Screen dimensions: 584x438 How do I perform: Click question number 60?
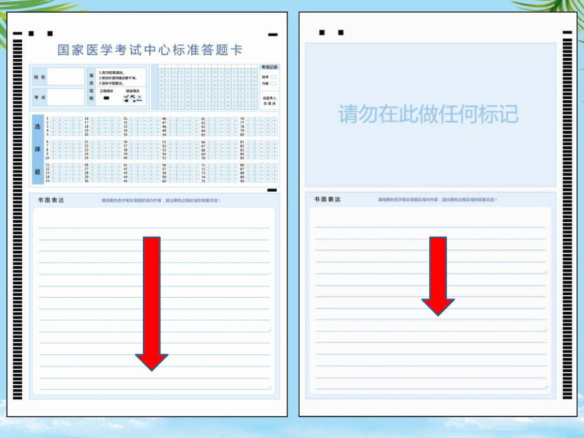[x=164, y=181]
